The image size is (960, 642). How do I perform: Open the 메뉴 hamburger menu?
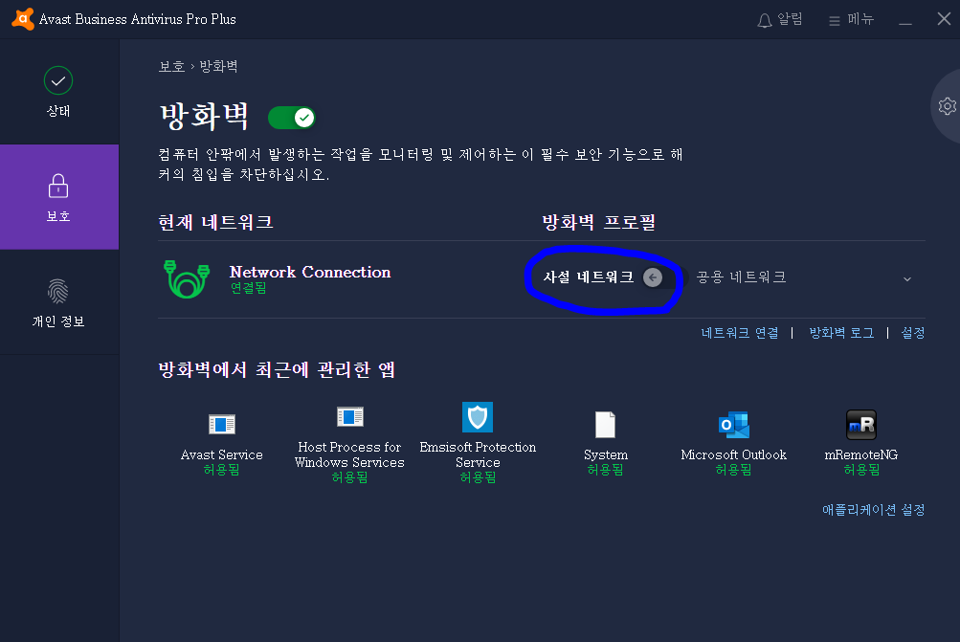[x=851, y=20]
